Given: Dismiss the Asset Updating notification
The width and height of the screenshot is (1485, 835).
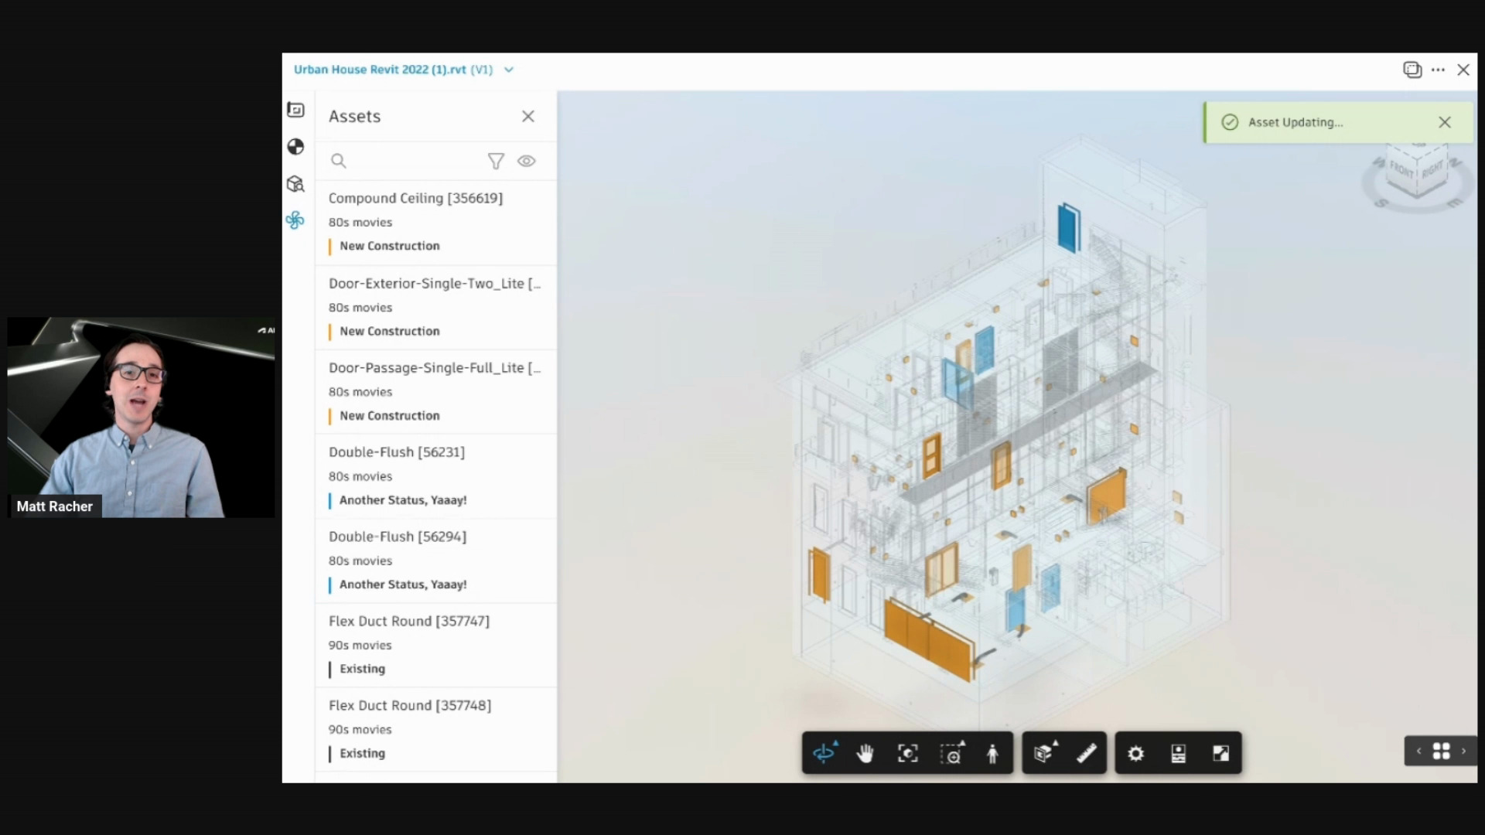Looking at the screenshot, I should point(1445,122).
